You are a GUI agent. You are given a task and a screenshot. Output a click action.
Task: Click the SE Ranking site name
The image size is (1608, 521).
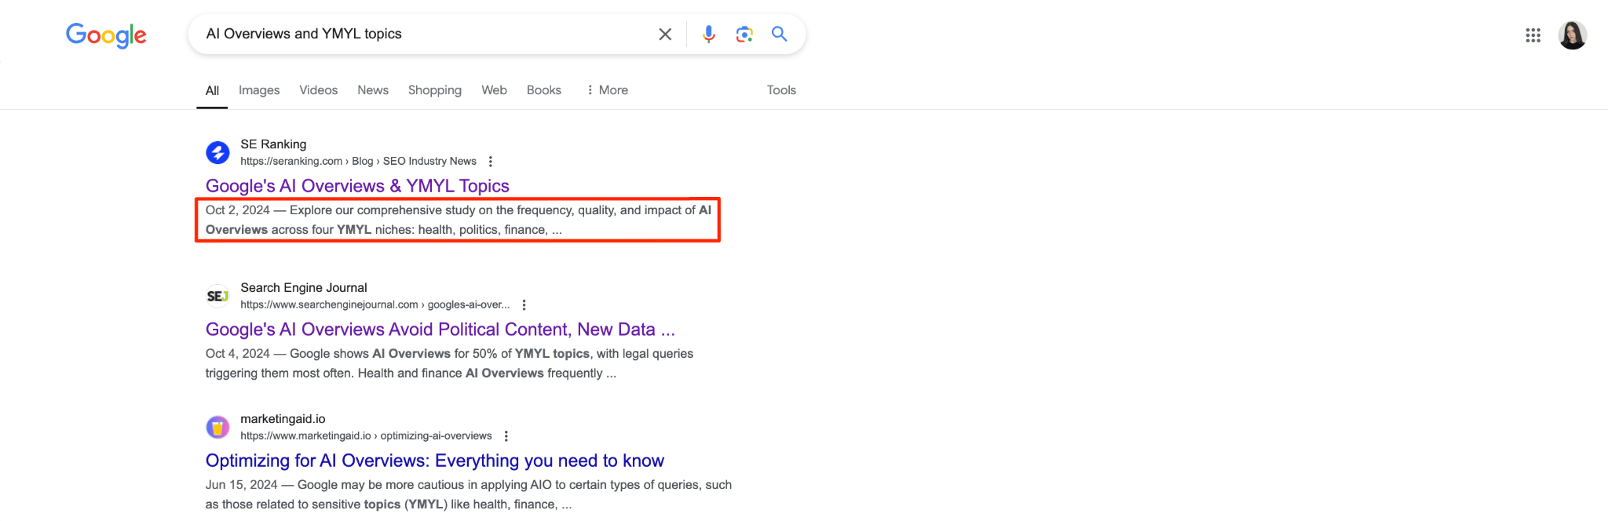273,144
